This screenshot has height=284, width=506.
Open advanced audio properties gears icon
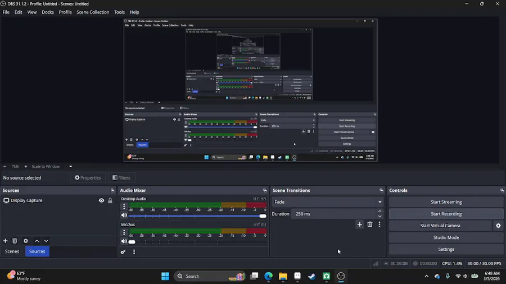(x=123, y=252)
